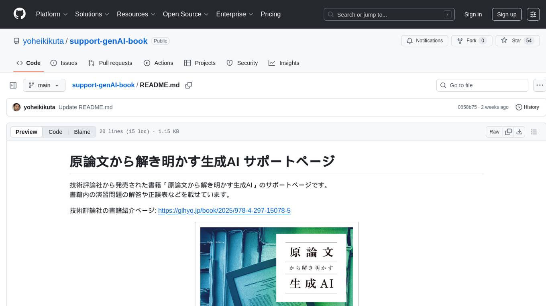546x306 pixels.
Task: Fork this repository
Action: pyautogui.click(x=471, y=40)
